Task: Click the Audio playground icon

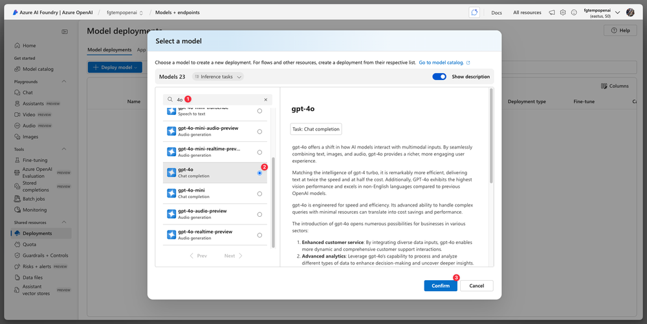Action: pyautogui.click(x=17, y=126)
